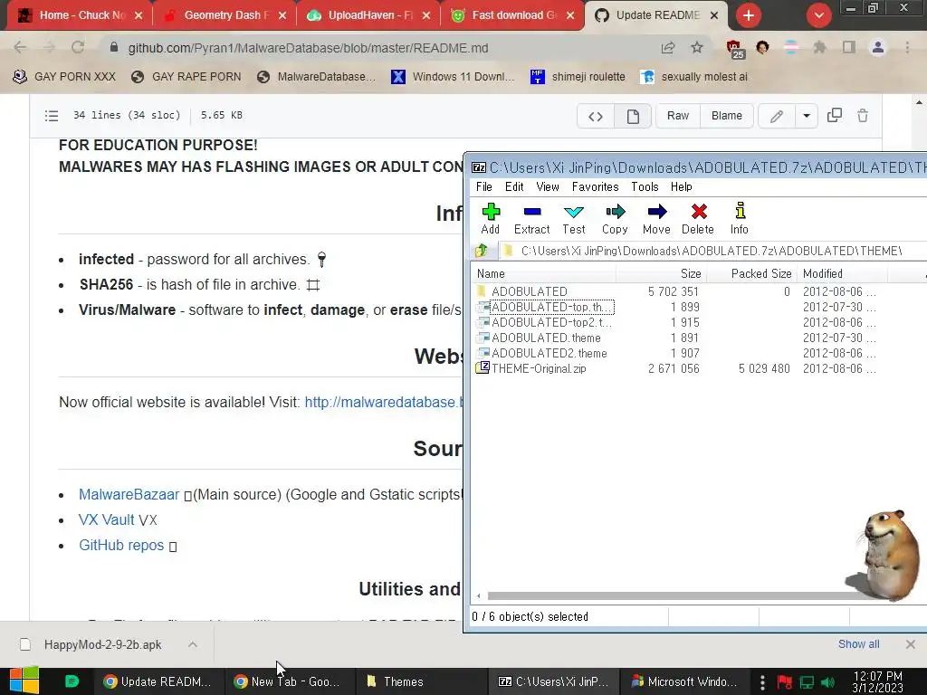
Task: Click the 7-Zip Add button
Action: click(490, 219)
